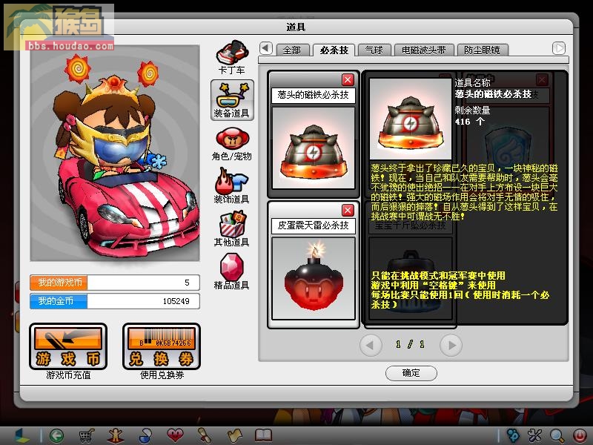The width and height of the screenshot is (593, 445).
Task: Click the green back arrow in bottom bar
Action: click(x=57, y=436)
